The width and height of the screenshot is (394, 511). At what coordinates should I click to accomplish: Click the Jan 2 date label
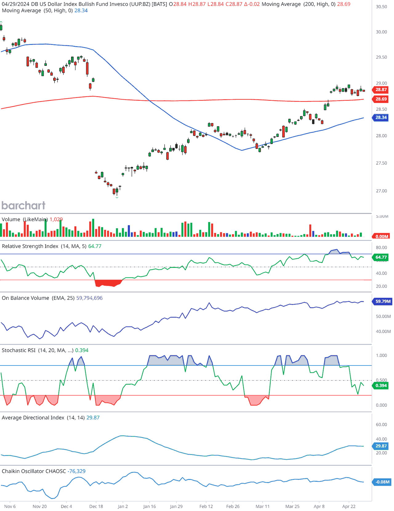(123, 506)
